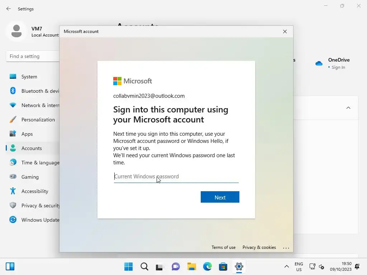Screen dimensions: 367x275
Task: Launch Microsoft Edge from taskbar
Action: pyautogui.click(x=208, y=266)
